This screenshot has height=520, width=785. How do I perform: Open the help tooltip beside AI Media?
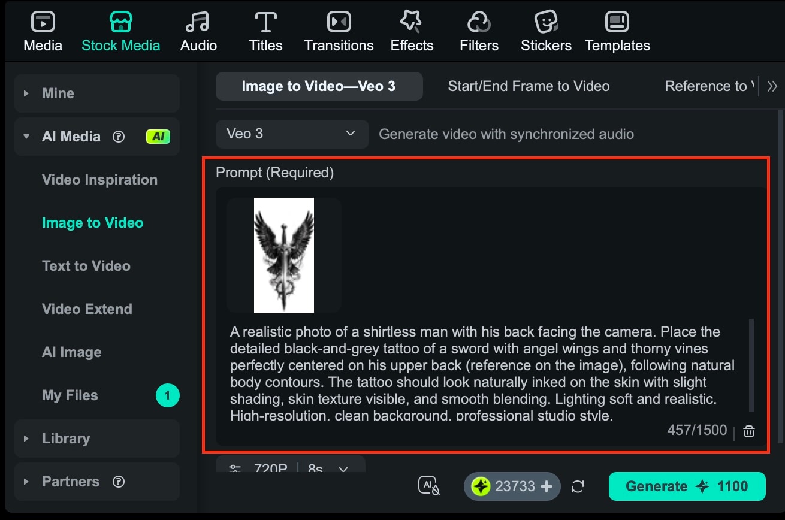[x=119, y=137]
